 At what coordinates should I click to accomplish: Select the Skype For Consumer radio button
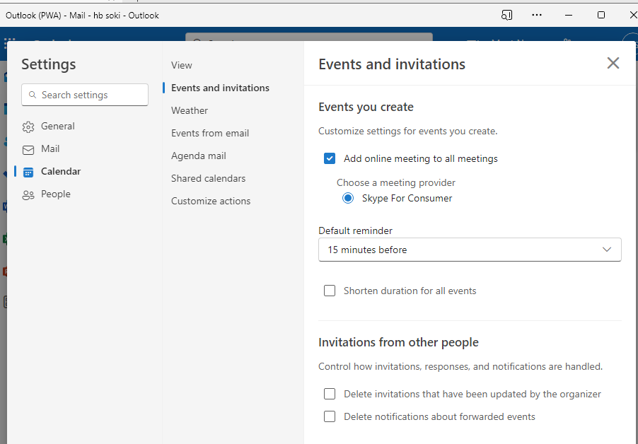(x=347, y=199)
